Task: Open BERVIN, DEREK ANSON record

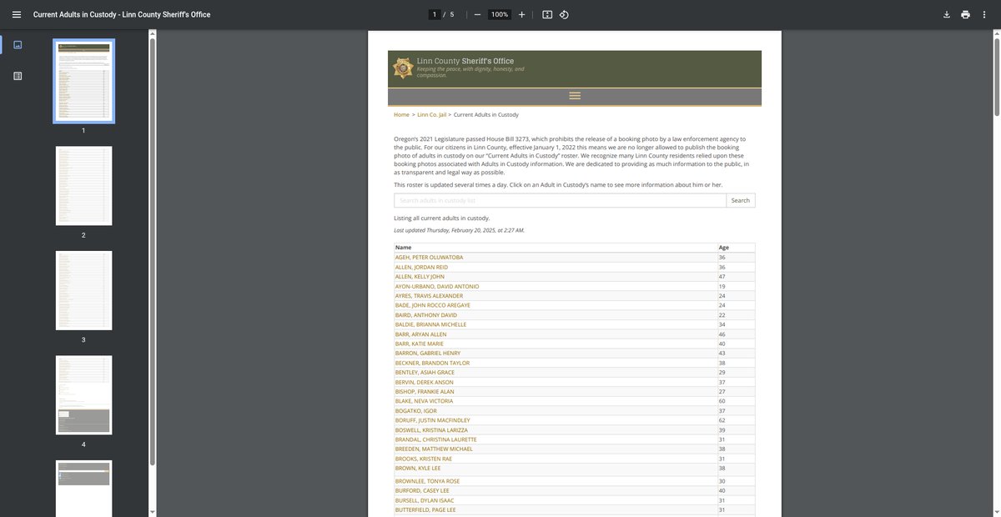Action: coord(424,382)
